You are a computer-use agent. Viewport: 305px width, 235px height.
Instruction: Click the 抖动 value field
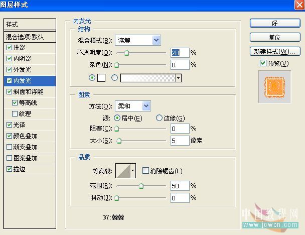[180, 198]
